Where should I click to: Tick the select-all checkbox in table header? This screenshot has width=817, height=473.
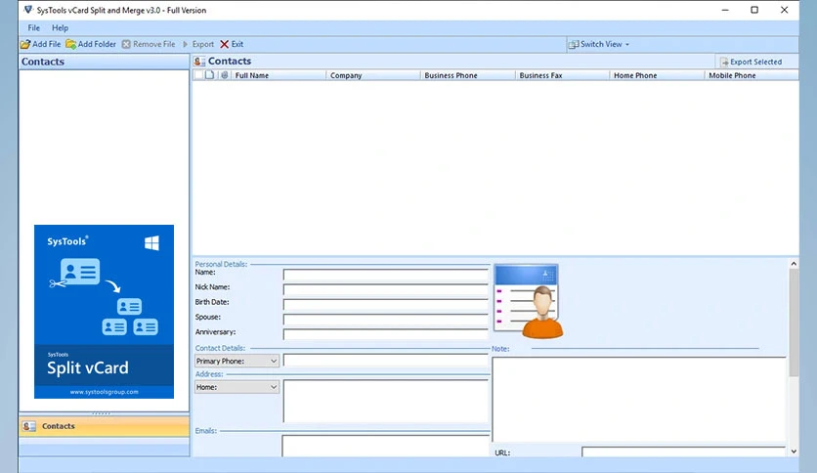[198, 75]
